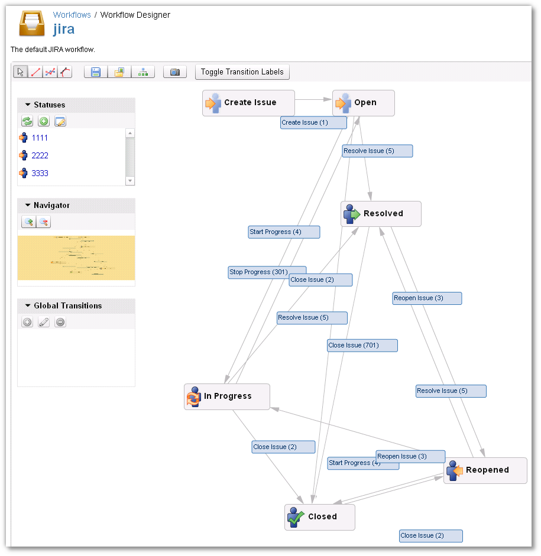The image size is (541, 556).
Task: Open the jira workflow title link
Action: point(64,29)
